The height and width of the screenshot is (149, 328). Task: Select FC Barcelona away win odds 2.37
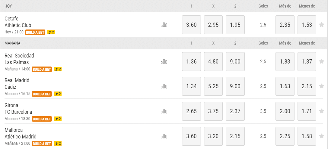pyautogui.click(x=235, y=111)
